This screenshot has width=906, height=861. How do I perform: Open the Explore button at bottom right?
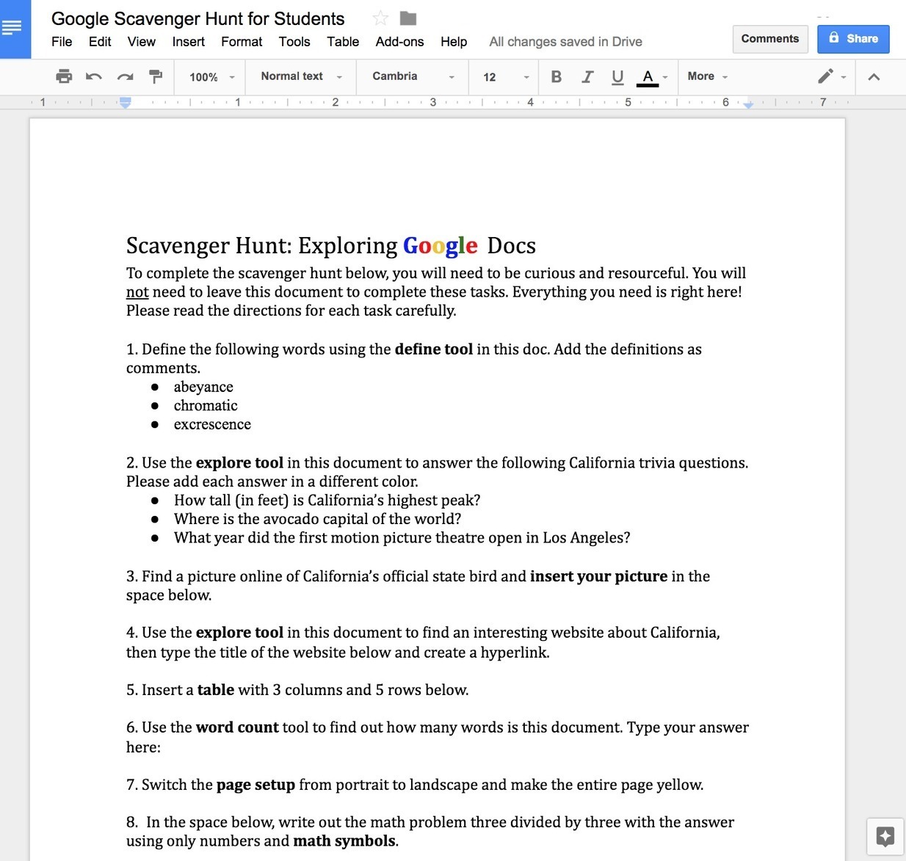(885, 836)
